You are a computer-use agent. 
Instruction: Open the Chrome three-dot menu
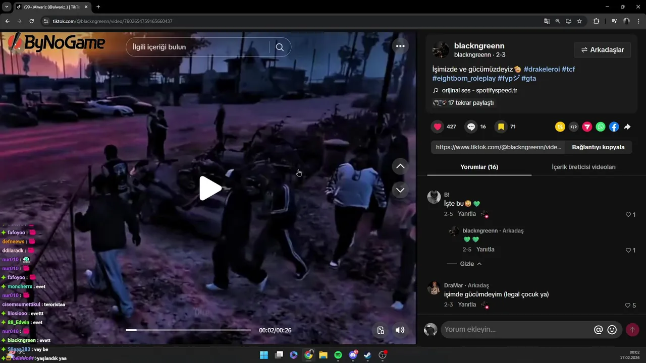(x=638, y=21)
